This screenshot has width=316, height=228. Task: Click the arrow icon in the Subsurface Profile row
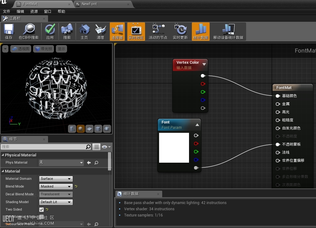tap(89, 224)
